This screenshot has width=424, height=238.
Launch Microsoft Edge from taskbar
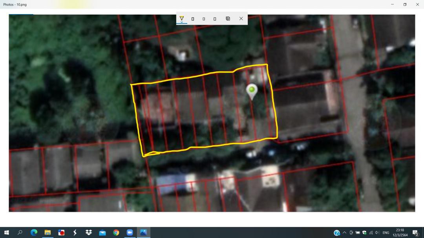coord(34,233)
